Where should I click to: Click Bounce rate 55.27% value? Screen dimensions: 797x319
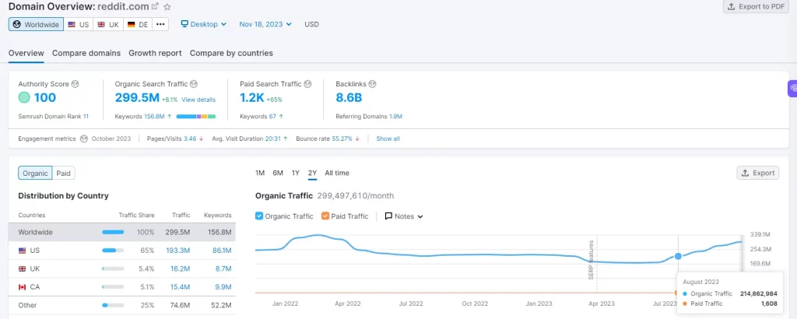(342, 138)
